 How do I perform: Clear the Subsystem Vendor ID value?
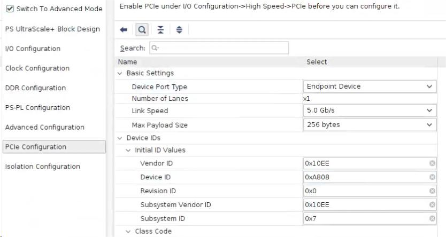coord(432,205)
